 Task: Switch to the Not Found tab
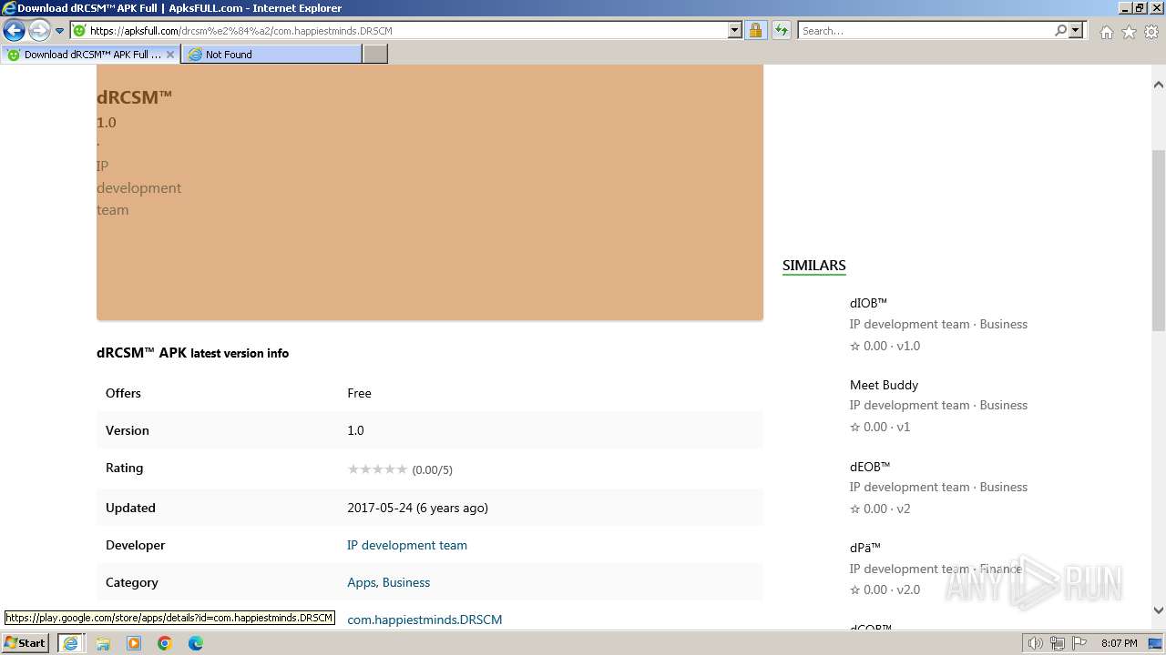click(271, 55)
